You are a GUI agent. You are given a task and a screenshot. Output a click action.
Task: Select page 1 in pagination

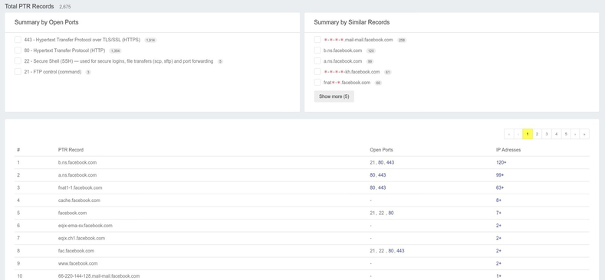[x=528, y=134]
